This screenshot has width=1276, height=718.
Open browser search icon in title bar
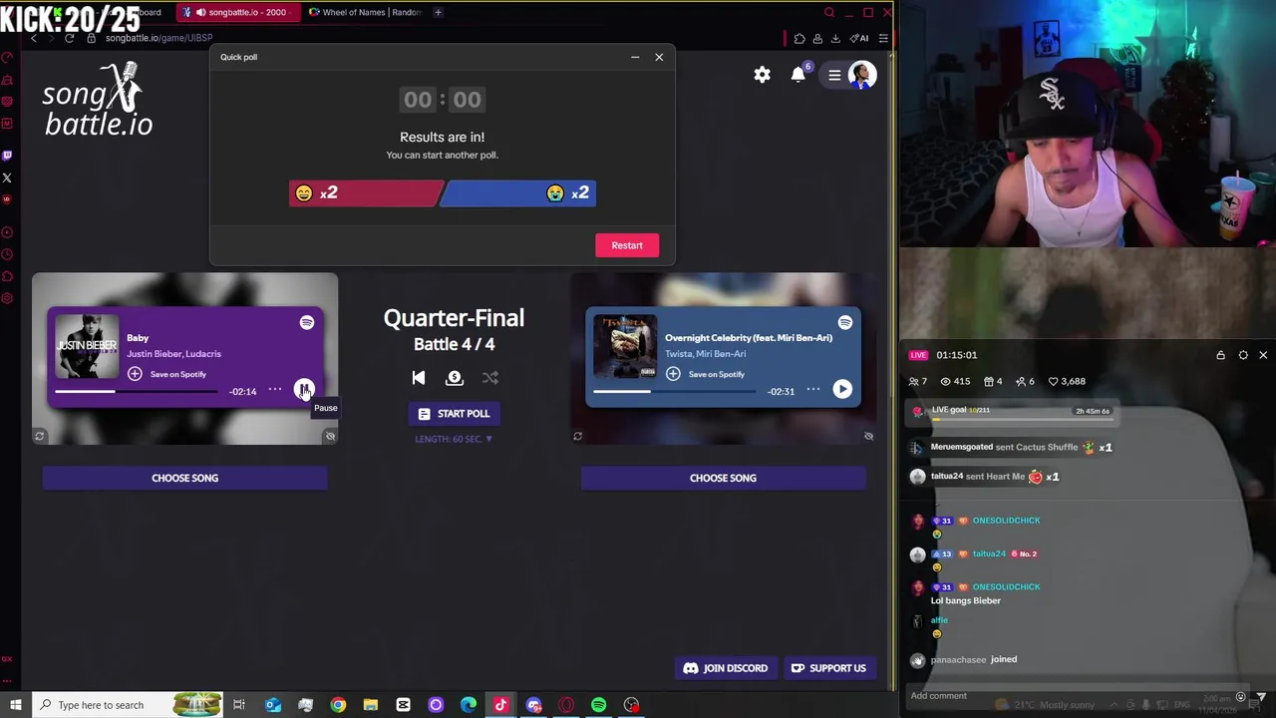tap(828, 12)
